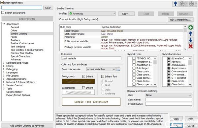The height and width of the screenshot is (128, 198).
Task: Check Build target symbol type
Action: coord(134,68)
